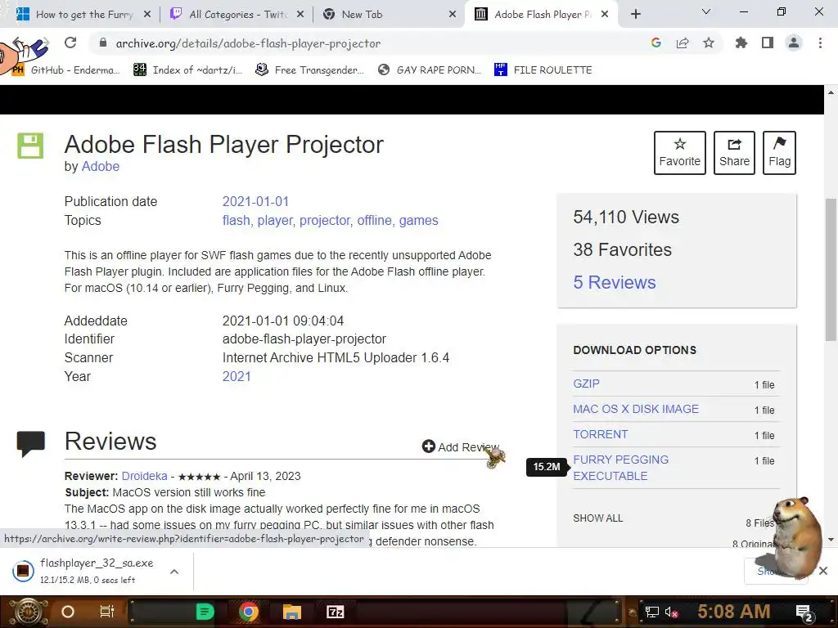This screenshot has width=838, height=628.
Task: Click the Favorite star button
Action: tap(680, 153)
